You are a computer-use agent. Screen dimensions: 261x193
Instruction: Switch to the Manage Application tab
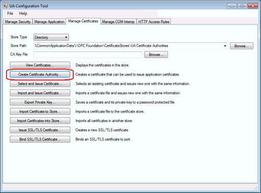(x=49, y=22)
